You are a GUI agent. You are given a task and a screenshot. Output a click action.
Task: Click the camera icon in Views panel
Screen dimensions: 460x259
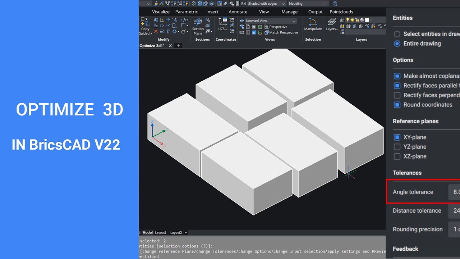click(242, 32)
